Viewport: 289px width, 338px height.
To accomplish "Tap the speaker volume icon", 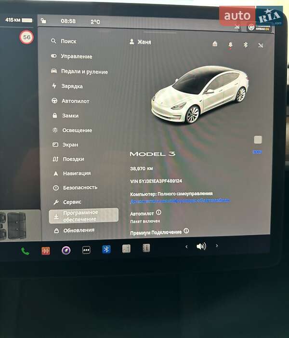I will (x=201, y=246).
